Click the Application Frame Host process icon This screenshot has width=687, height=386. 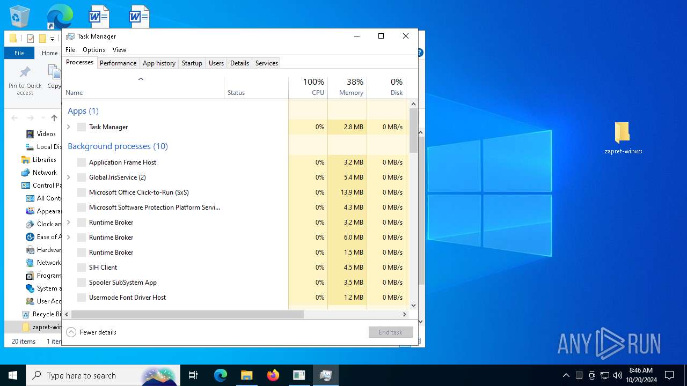tap(82, 162)
